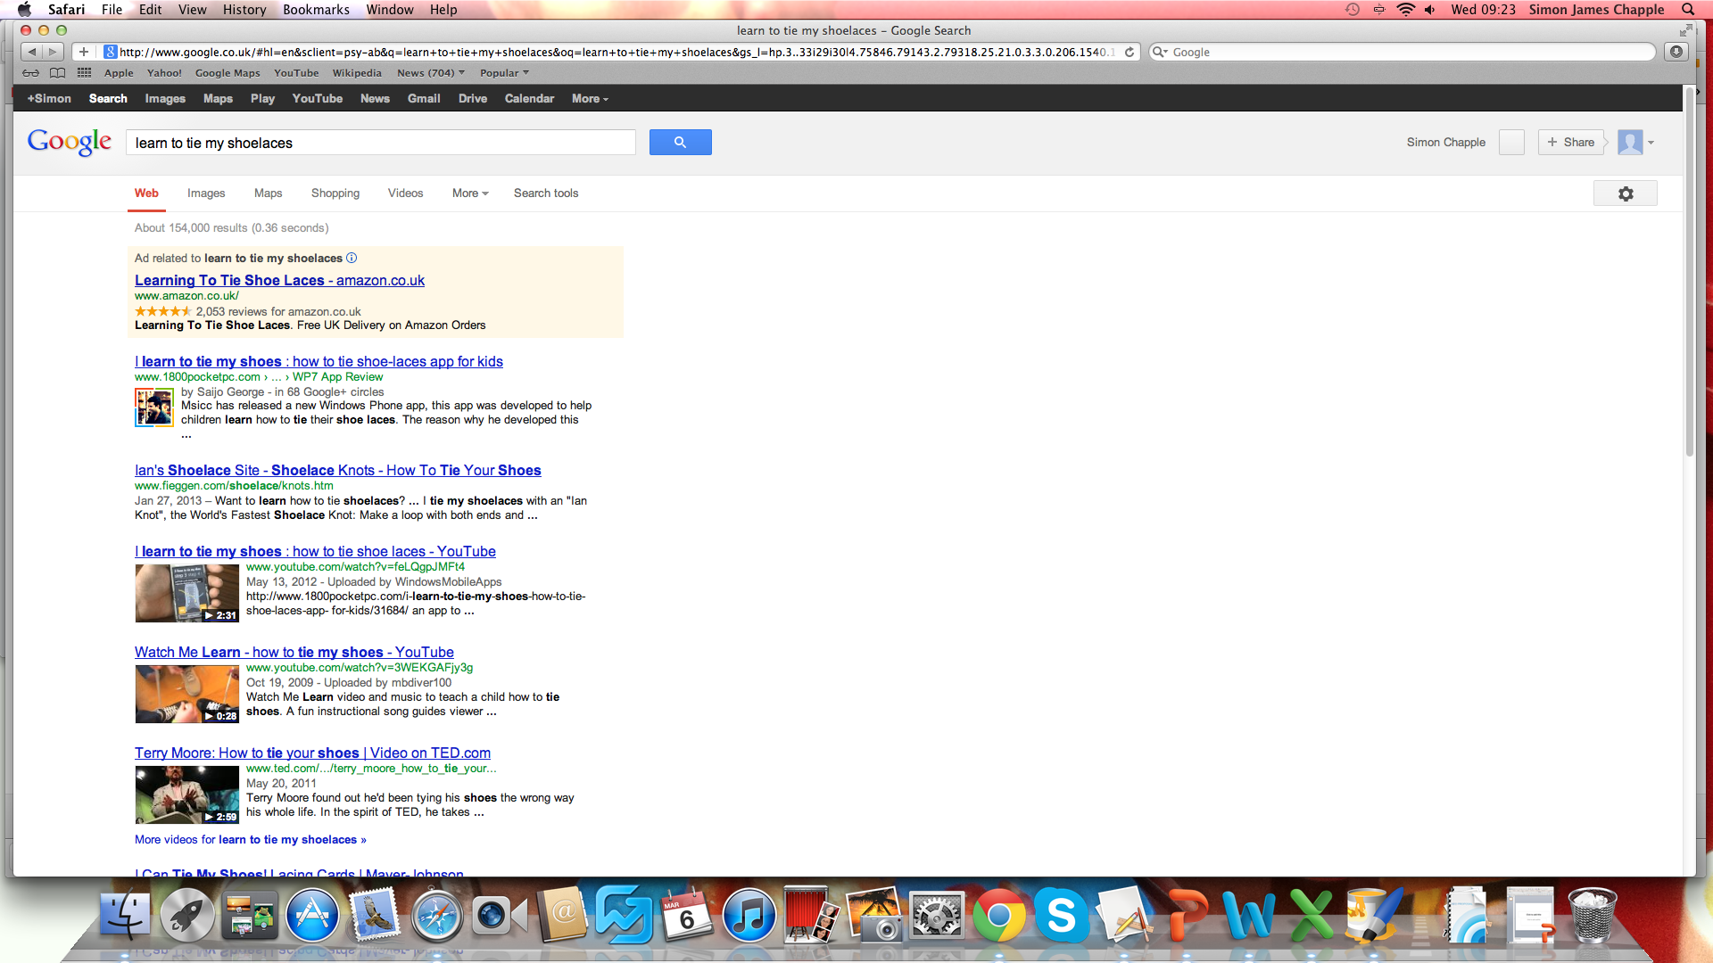Open App Store from the dock
1713x963 pixels.
tap(312, 916)
